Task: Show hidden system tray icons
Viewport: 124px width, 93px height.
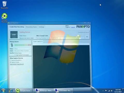Action: [103, 91]
